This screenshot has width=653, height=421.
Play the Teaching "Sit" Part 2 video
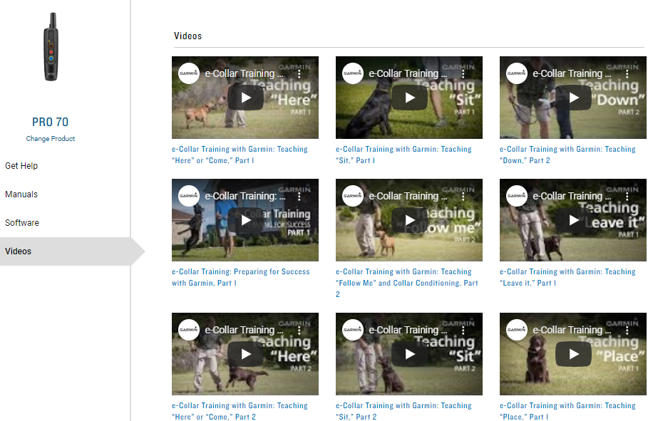pyautogui.click(x=409, y=354)
